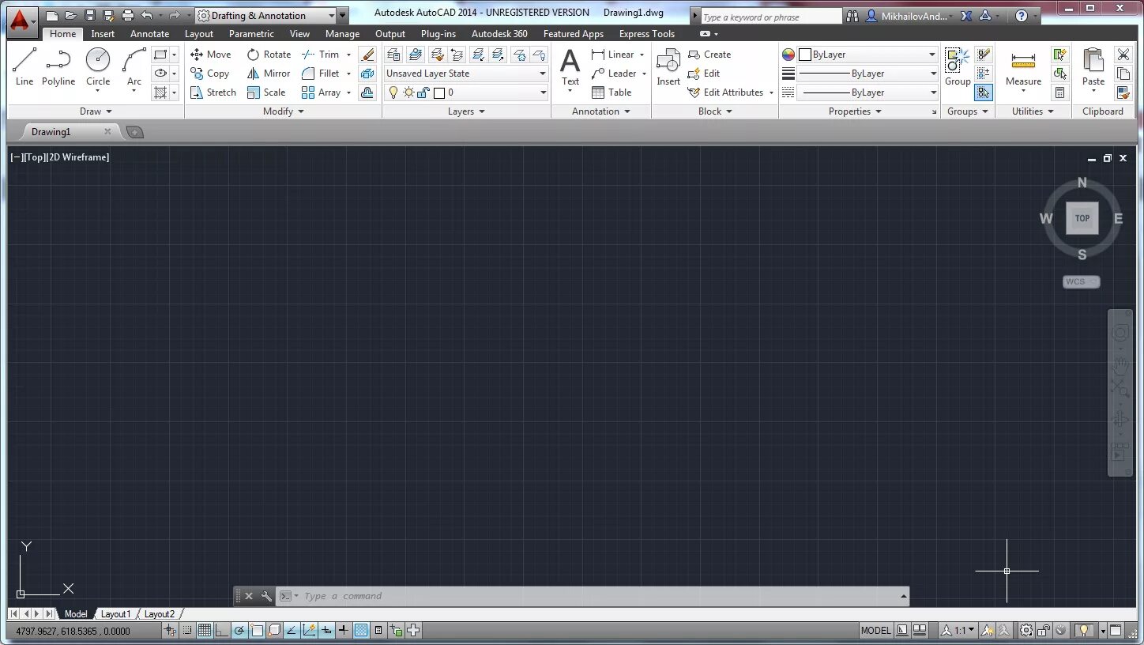Open the Parametric ribbon tab

[251, 34]
